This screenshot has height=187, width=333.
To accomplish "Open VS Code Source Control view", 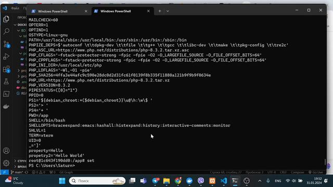I will (x=6, y=44).
